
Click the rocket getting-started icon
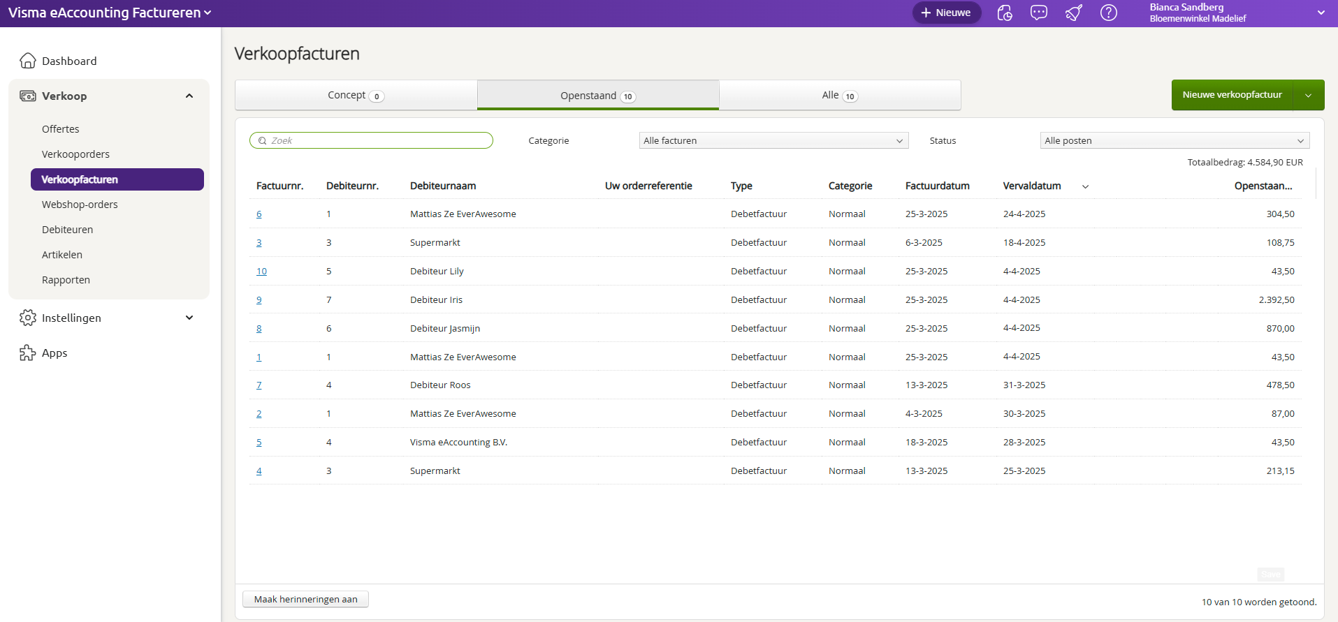tap(1074, 13)
